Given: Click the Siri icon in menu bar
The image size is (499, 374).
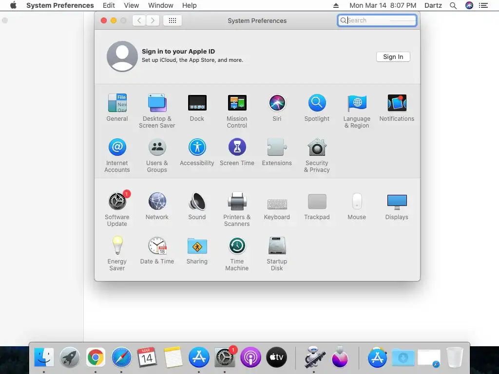Looking at the screenshot, I should point(469,5).
